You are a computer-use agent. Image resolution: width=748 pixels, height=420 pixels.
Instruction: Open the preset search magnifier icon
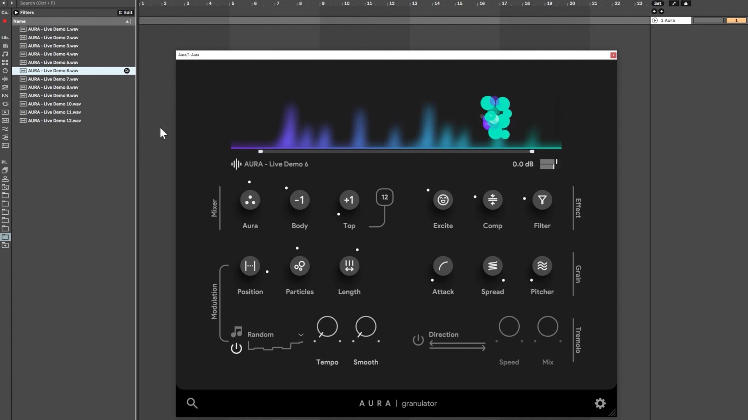click(x=192, y=403)
